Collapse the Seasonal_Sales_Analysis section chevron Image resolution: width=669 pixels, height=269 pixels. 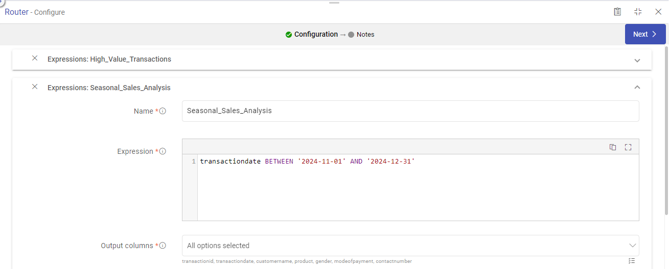point(637,88)
